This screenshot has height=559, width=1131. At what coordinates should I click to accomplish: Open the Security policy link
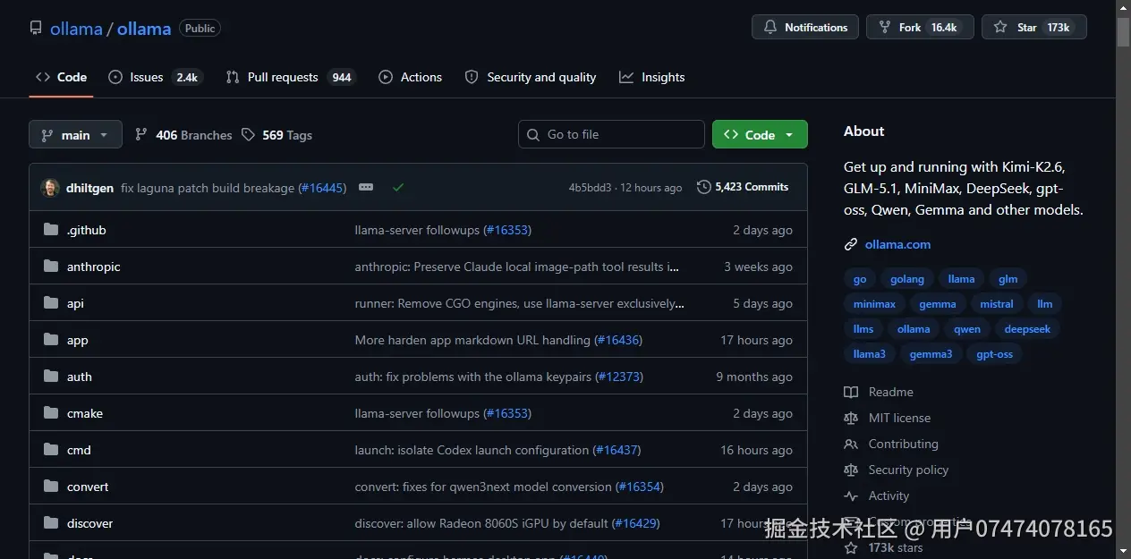(x=908, y=470)
